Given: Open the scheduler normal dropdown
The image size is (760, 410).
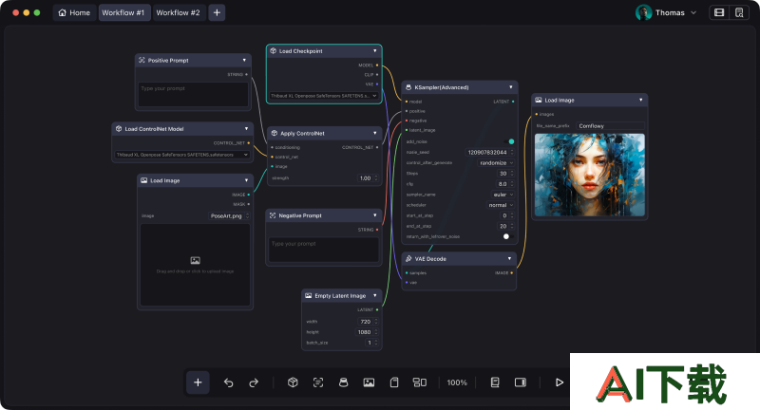Looking at the screenshot, I should [497, 204].
